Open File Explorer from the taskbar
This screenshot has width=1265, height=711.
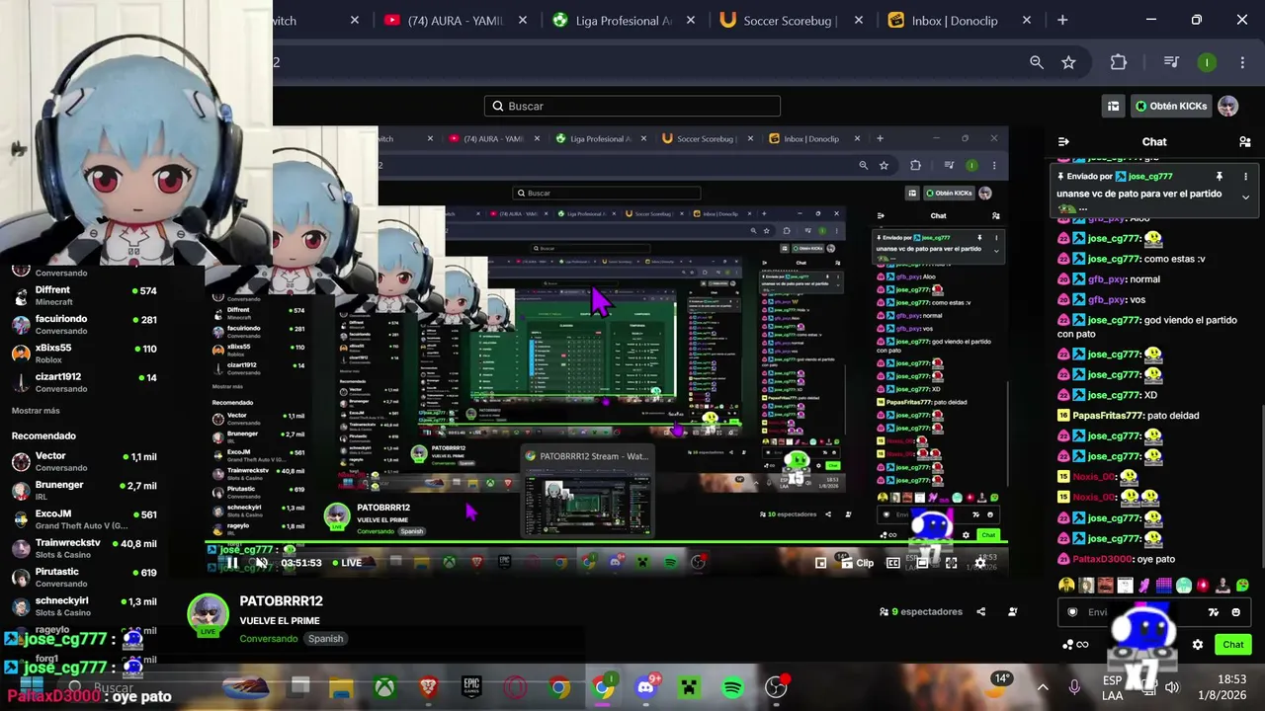coord(341,687)
